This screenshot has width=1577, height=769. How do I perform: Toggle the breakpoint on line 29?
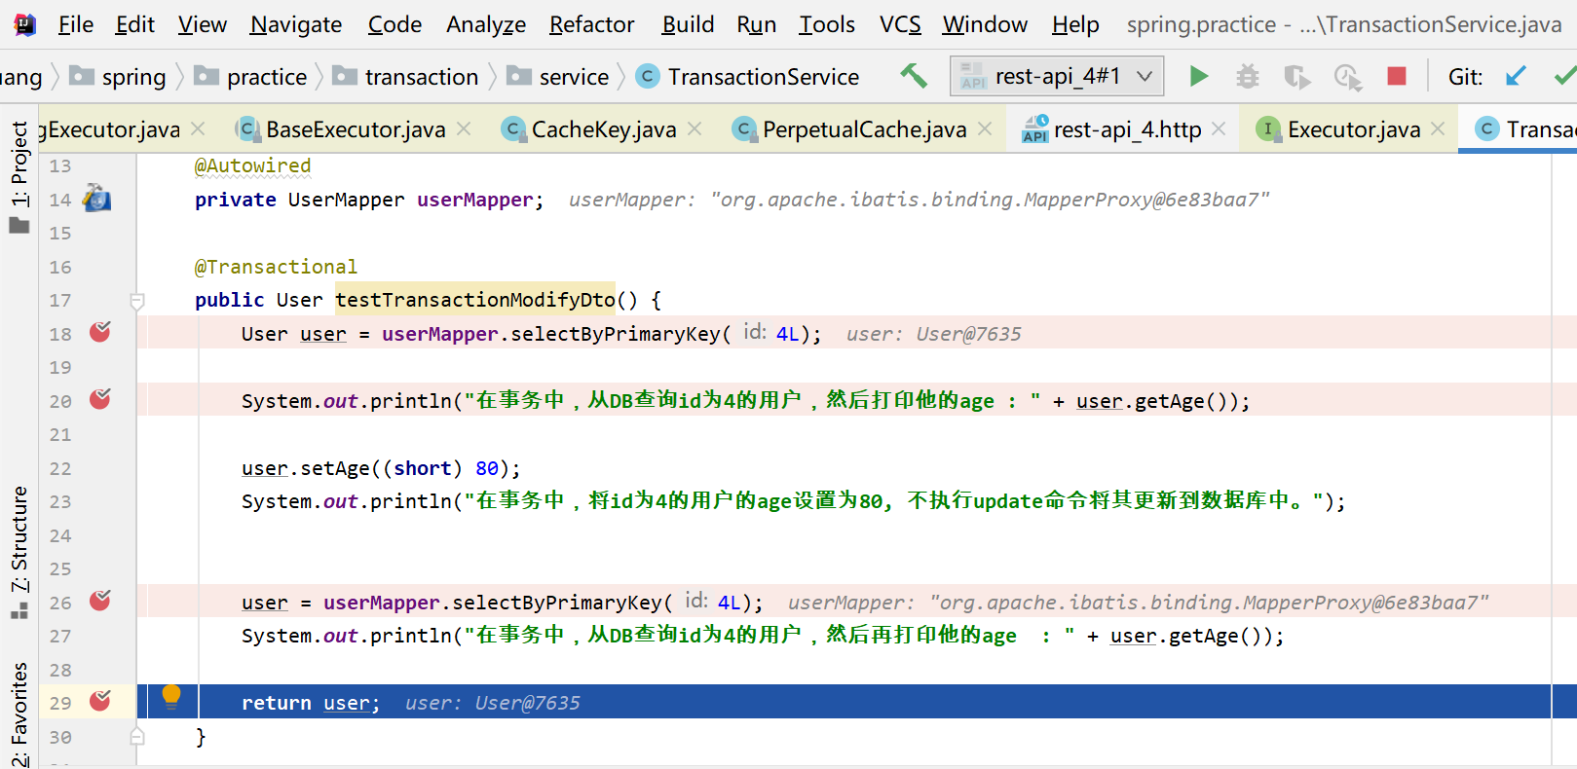pos(100,701)
